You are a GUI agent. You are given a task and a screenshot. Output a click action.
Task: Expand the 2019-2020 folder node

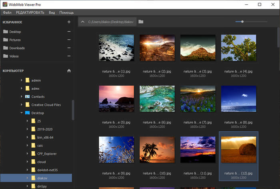tap(28, 129)
